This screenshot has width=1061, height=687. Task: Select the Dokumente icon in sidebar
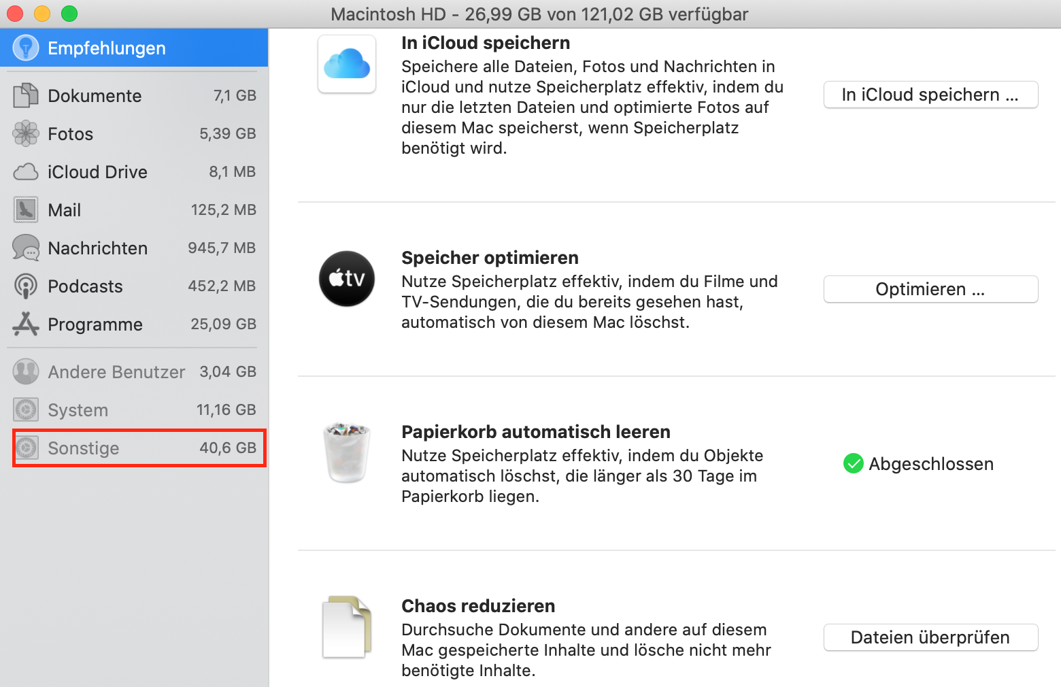26,96
